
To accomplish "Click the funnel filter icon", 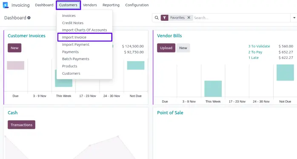I will [x=164, y=18].
